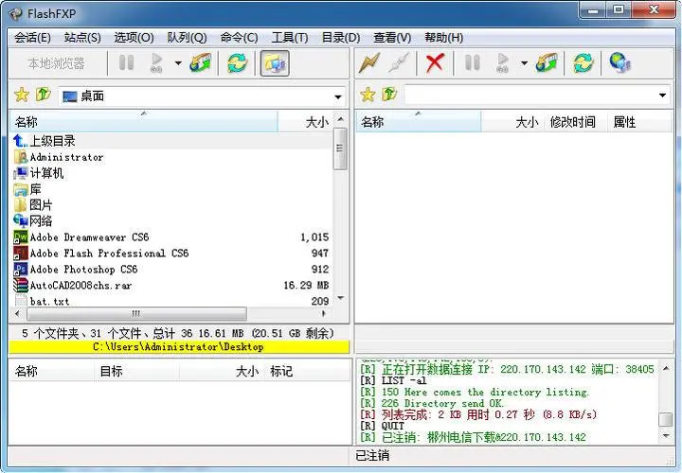
Task: Open the 帮助(H) menu
Action: pyautogui.click(x=443, y=38)
